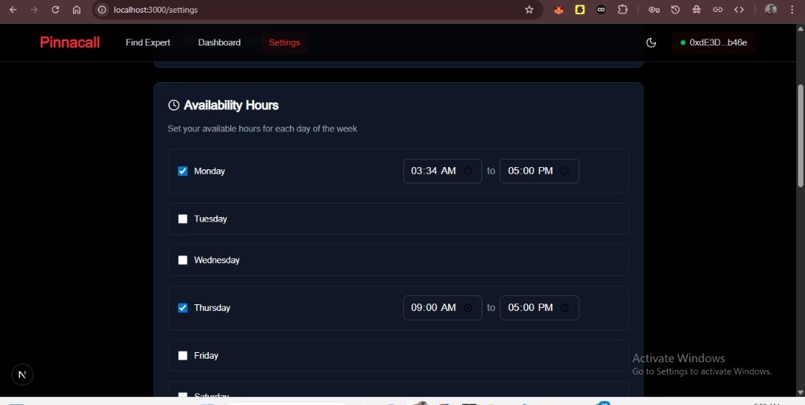Uncheck the Thursday availability checkbox
Viewport: 805px width, 405px height.
[183, 308]
